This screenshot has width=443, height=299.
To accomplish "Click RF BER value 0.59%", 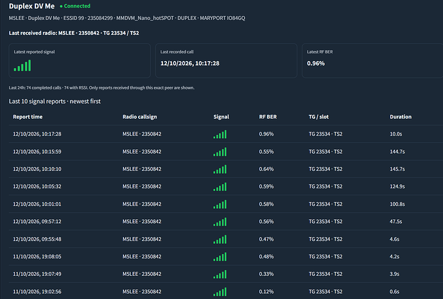I will click(x=266, y=186).
